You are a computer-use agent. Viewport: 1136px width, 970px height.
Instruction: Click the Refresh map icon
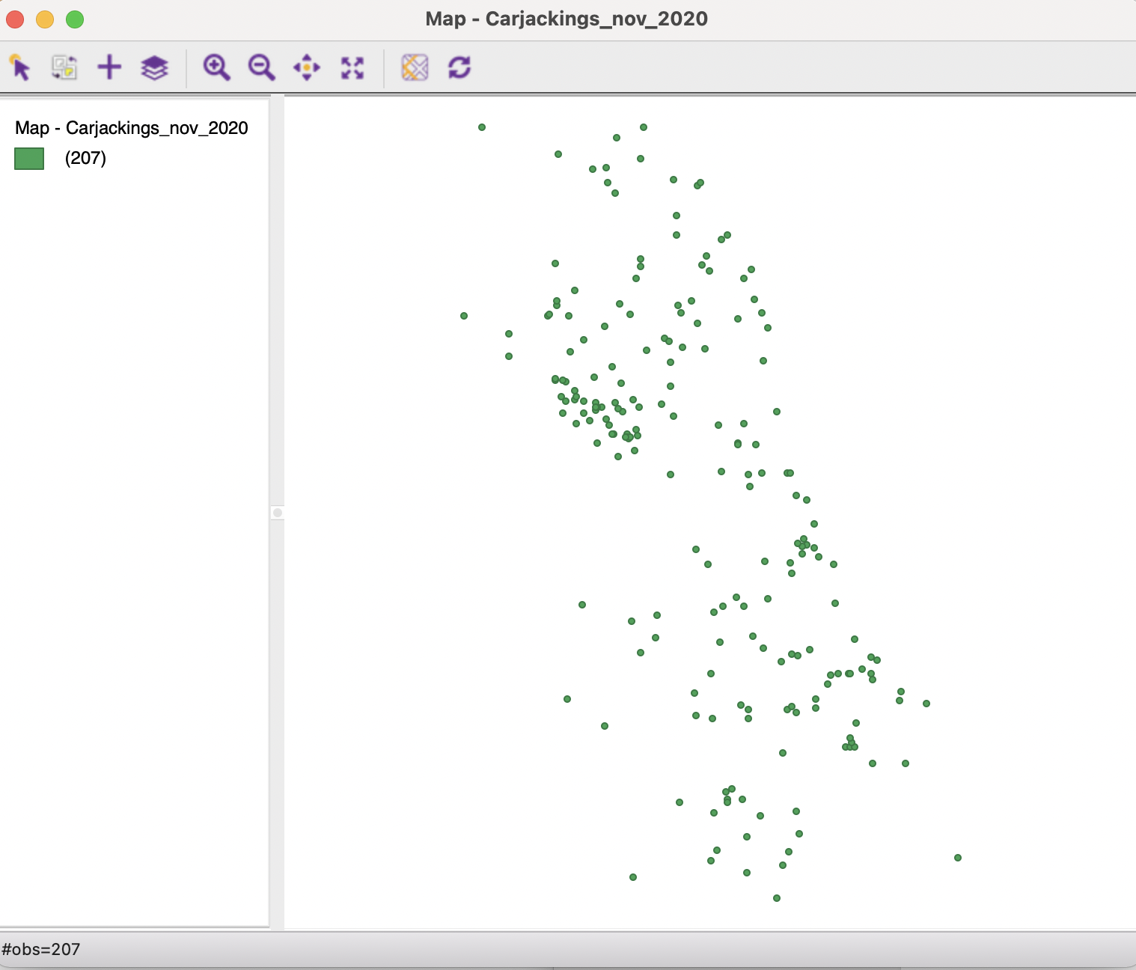click(459, 67)
